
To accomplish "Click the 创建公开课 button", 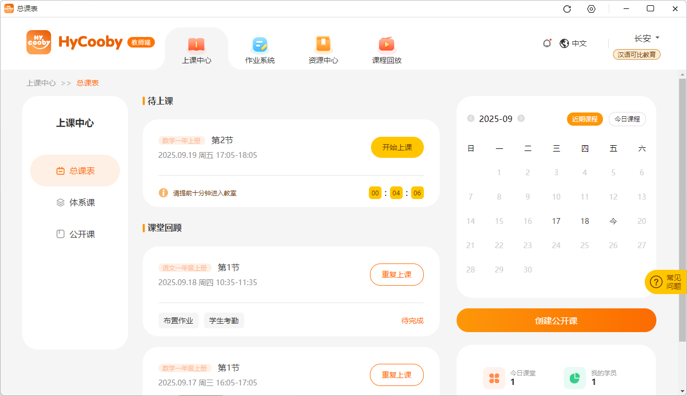I will click(556, 320).
